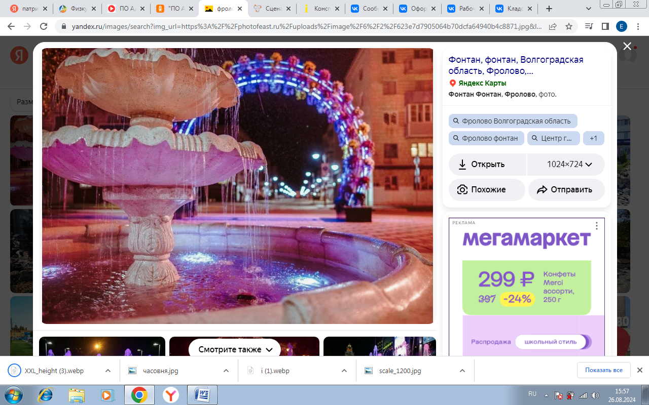The width and height of the screenshot is (649, 405).
Task: Show hidden tray icons arrow
Action: tap(547, 395)
